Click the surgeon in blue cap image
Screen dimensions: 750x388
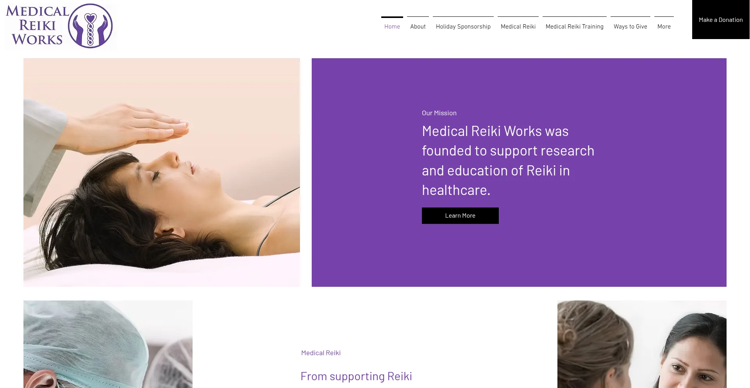point(108,344)
